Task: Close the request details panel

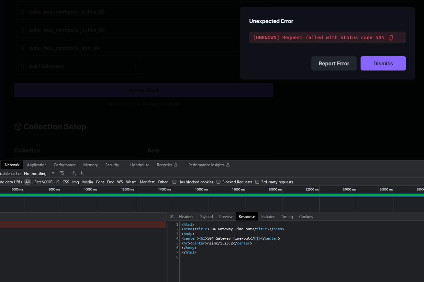Action: (172, 216)
